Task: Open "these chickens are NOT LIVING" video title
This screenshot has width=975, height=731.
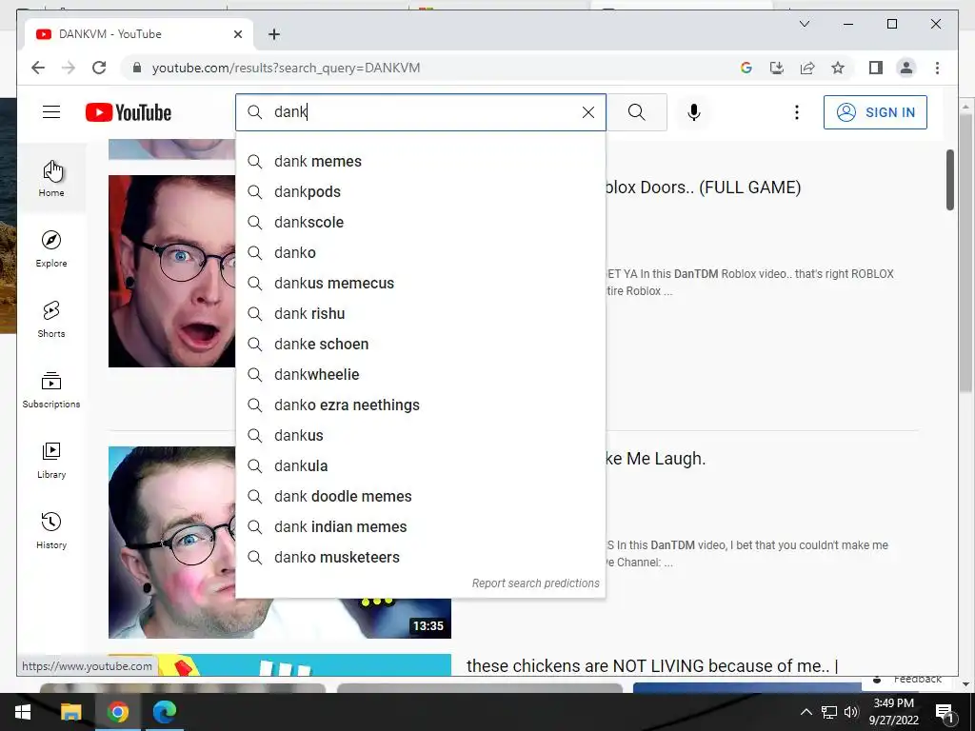Action: (652, 665)
